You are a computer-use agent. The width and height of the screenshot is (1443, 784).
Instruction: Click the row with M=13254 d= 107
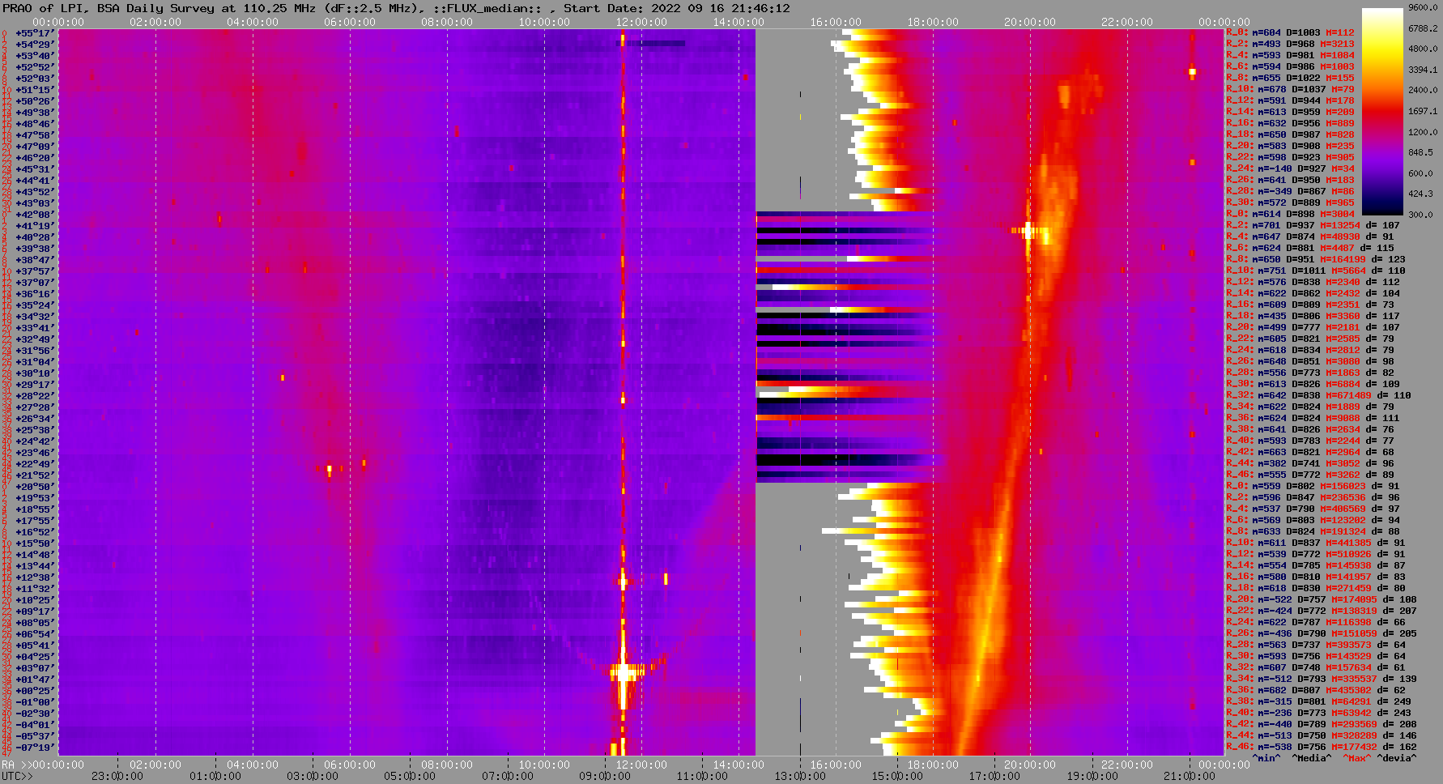[x=1313, y=225]
